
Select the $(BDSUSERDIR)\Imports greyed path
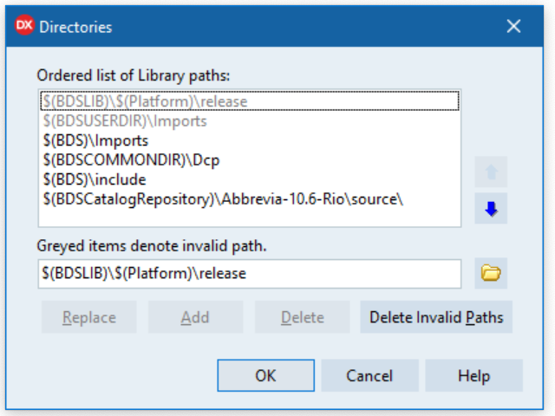pyautogui.click(x=124, y=121)
